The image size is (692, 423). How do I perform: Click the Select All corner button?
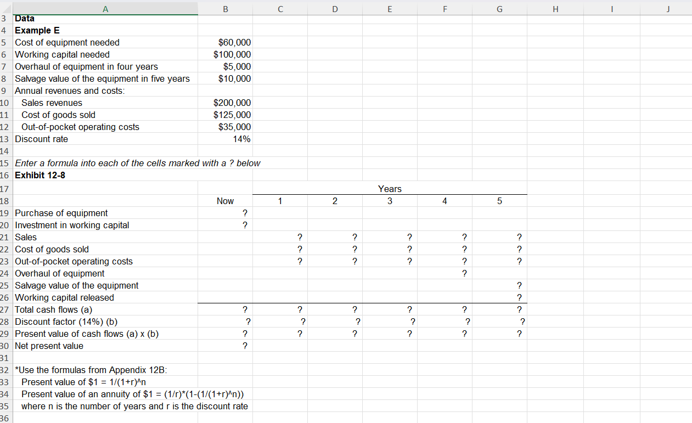[6, 9]
